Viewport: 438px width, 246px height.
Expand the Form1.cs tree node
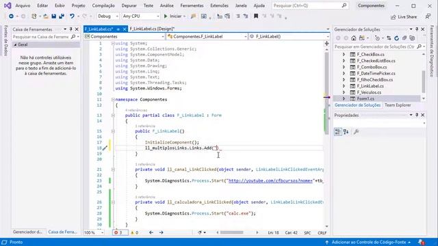(344, 98)
